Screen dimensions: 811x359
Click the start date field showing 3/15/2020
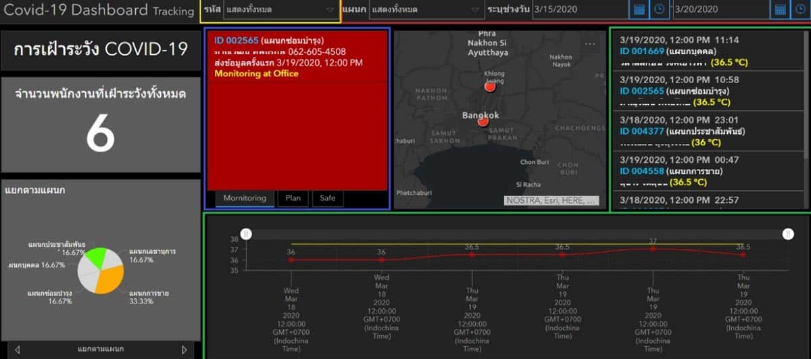[579, 9]
